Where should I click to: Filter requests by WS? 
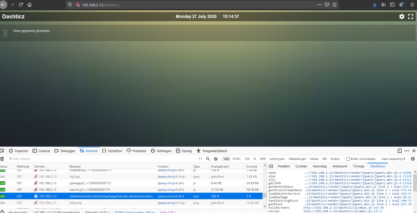324,159
